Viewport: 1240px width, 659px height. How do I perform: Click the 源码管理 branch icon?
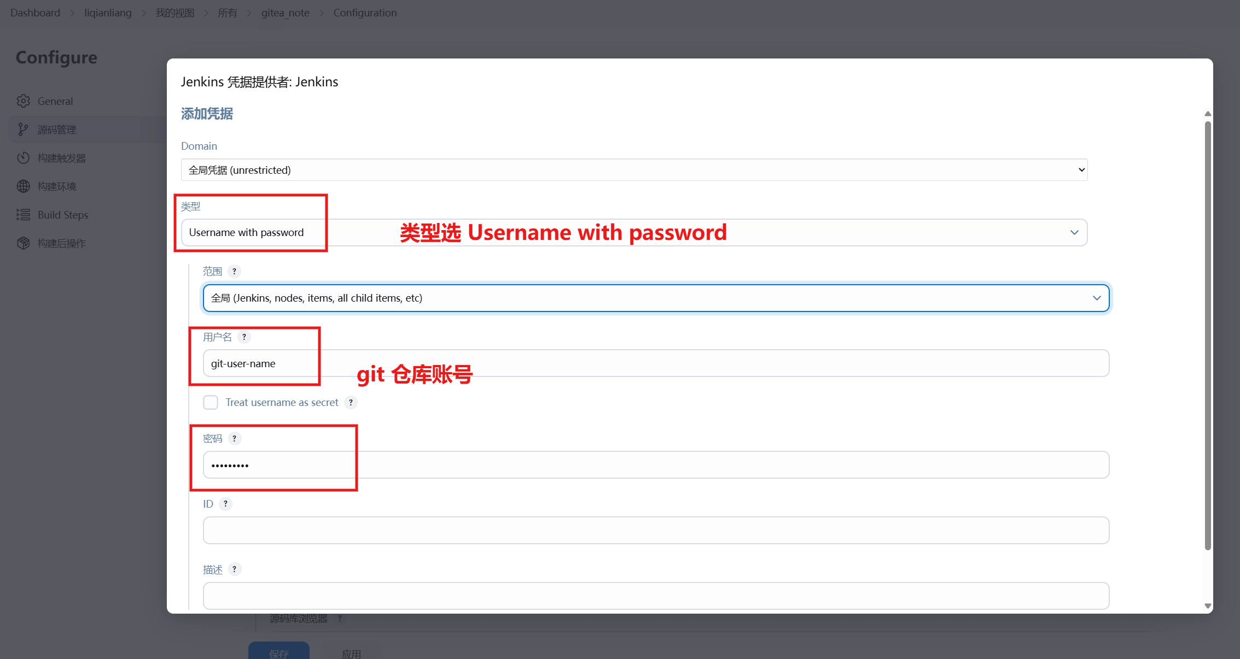[x=23, y=130]
